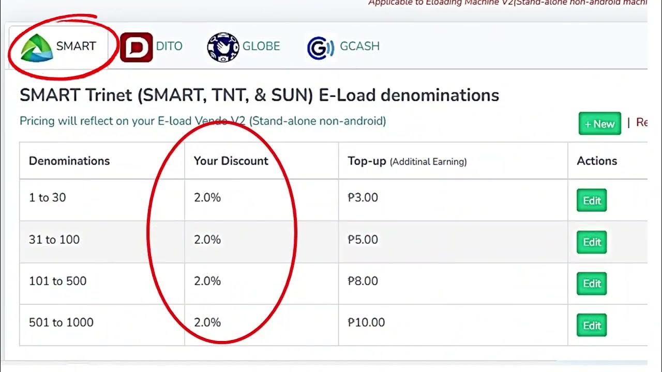
Task: Click the Top-up column header
Action: tap(367, 161)
